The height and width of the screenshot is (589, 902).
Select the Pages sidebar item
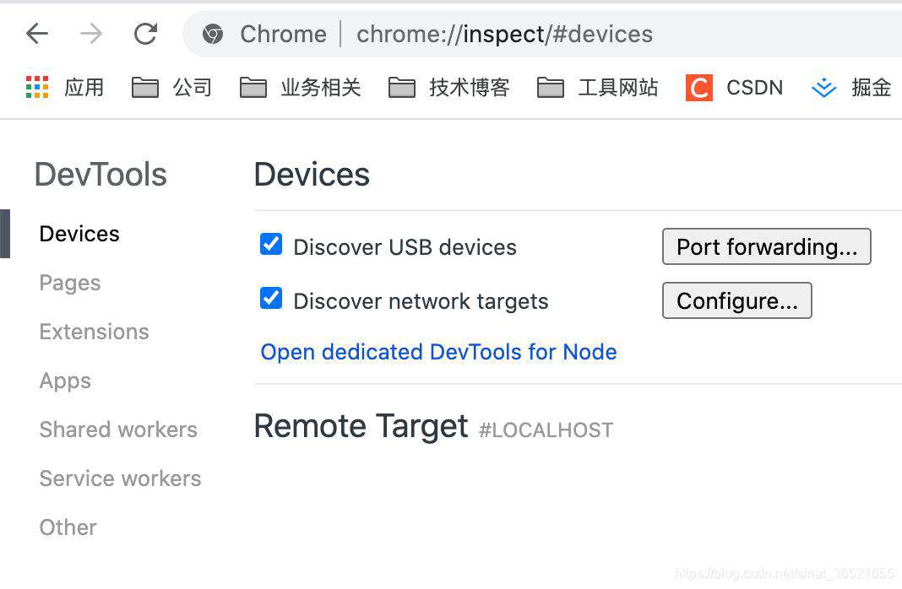(x=70, y=283)
